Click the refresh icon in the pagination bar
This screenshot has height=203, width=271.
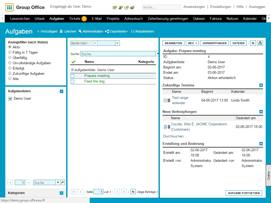(133, 192)
